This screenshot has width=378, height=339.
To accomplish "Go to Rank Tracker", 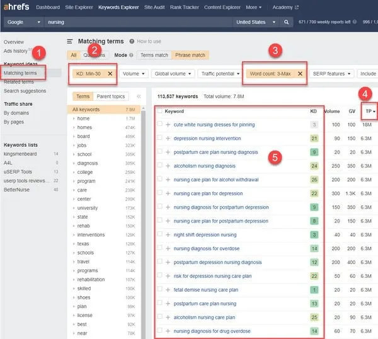I will (185, 7).
